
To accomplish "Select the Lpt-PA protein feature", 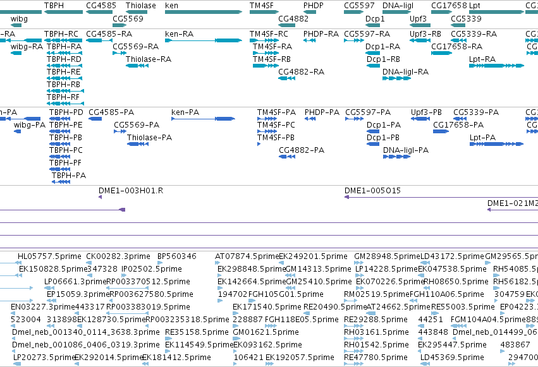I will 496,144.
